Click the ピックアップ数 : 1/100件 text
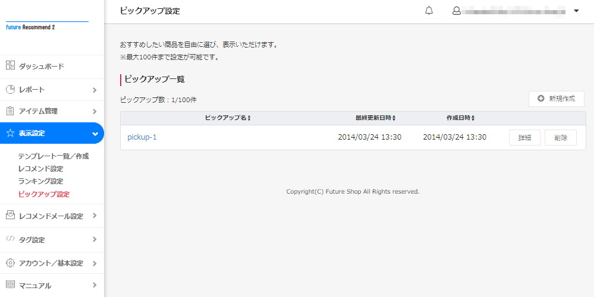Image resolution: width=594 pixels, height=297 pixels. pyautogui.click(x=158, y=100)
